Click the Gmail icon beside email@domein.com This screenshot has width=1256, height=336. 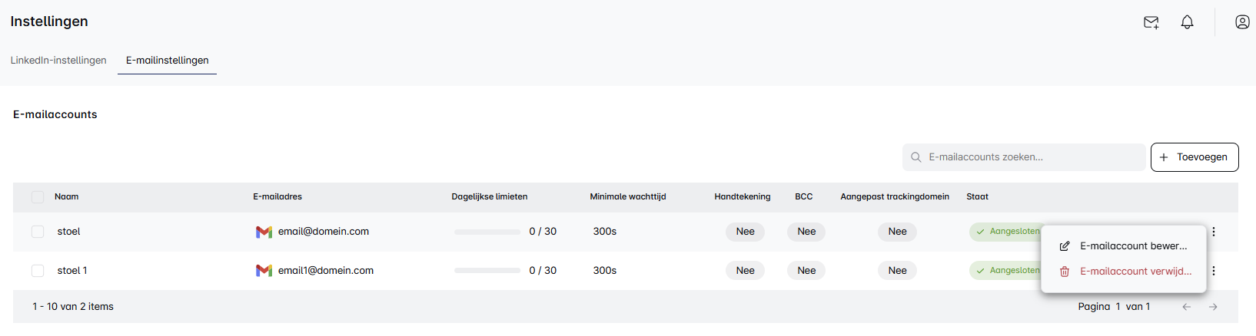tap(264, 232)
